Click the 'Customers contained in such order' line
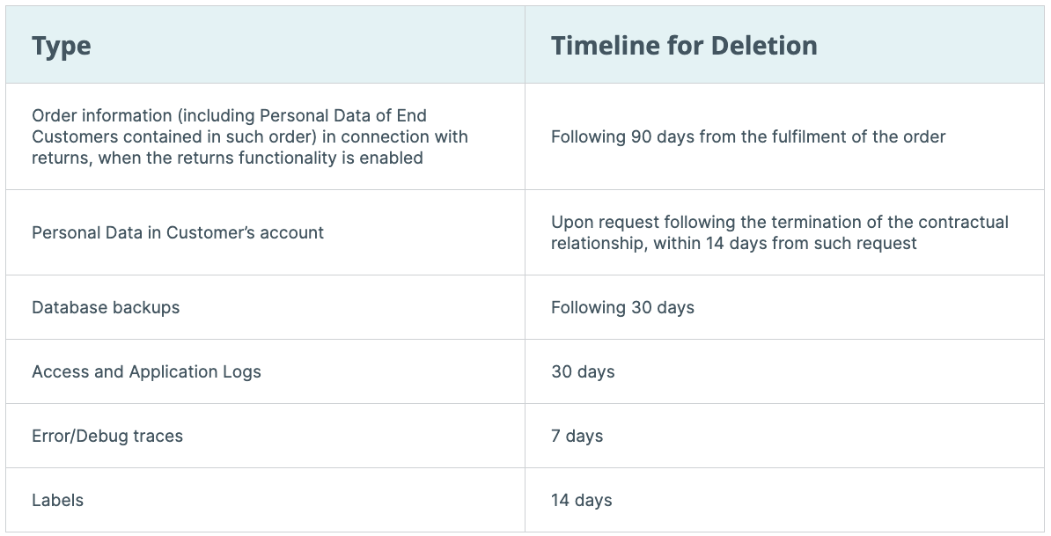 (249, 136)
